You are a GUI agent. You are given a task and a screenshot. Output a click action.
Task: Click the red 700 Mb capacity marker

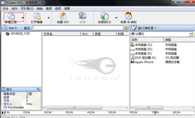pyautogui.click(x=155, y=113)
